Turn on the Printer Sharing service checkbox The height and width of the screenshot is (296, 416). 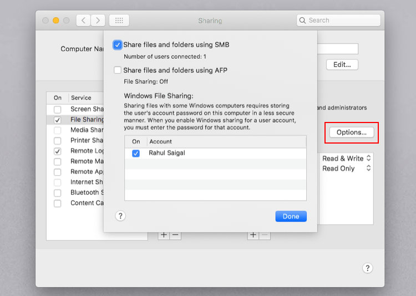57,141
